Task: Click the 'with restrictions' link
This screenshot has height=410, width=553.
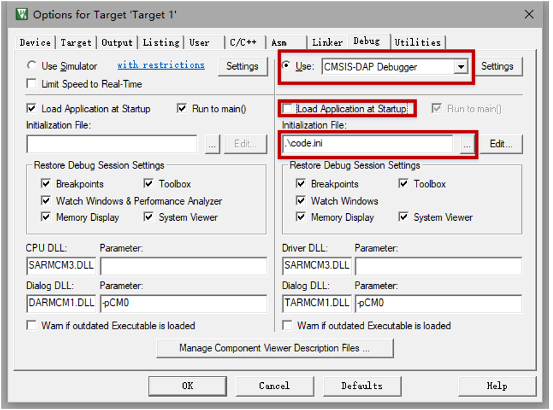Action: tap(160, 65)
